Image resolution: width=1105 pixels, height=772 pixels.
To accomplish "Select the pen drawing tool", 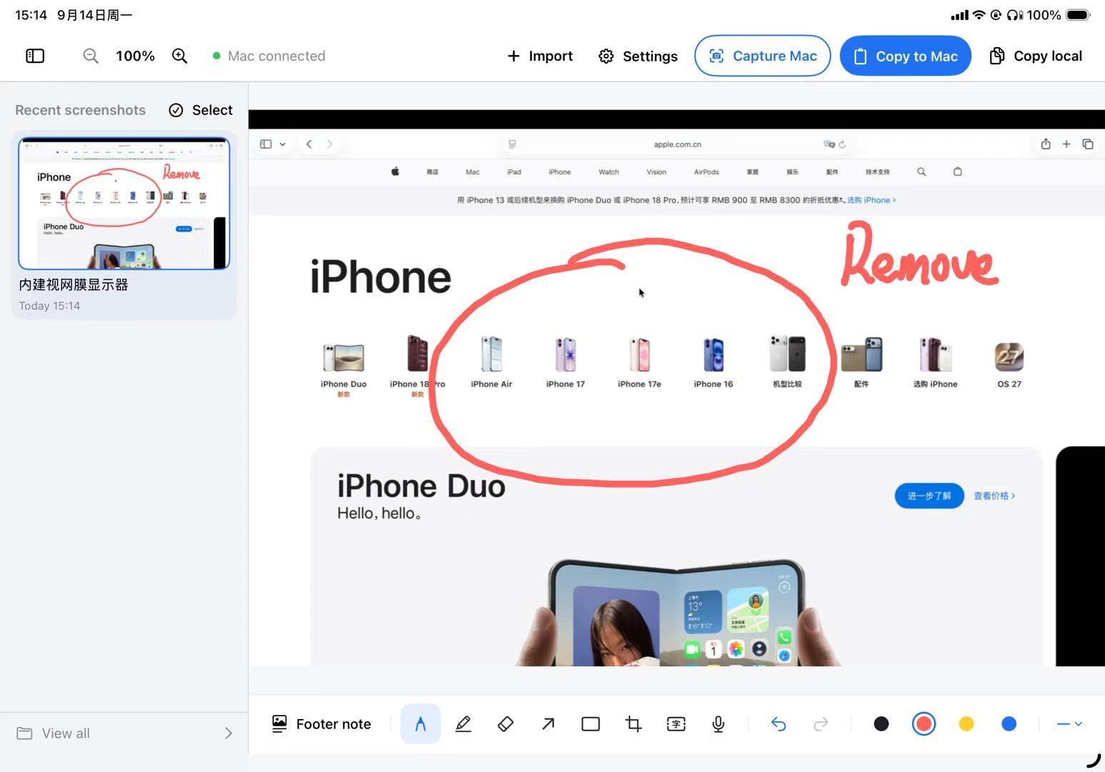I will [x=420, y=724].
